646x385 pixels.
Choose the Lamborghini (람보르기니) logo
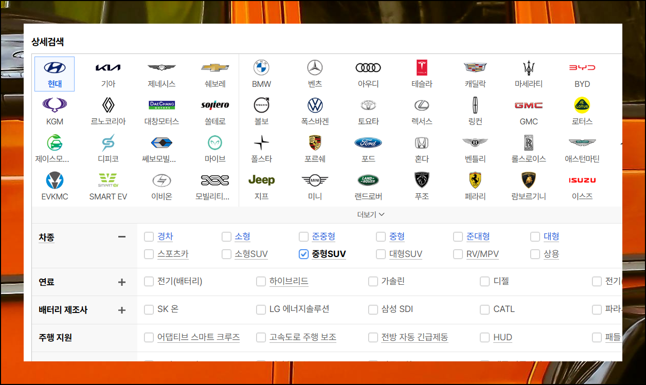coord(529,180)
